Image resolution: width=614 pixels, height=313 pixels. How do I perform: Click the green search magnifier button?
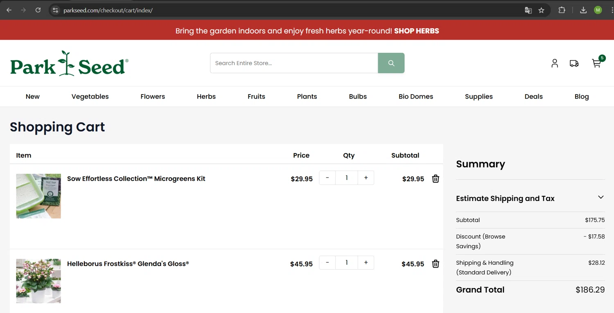(x=391, y=63)
